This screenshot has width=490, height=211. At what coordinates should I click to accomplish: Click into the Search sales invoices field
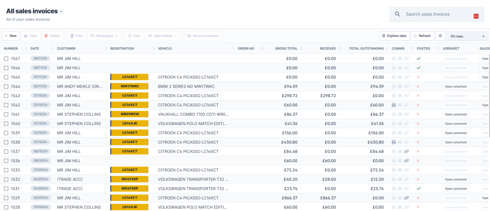(437, 14)
